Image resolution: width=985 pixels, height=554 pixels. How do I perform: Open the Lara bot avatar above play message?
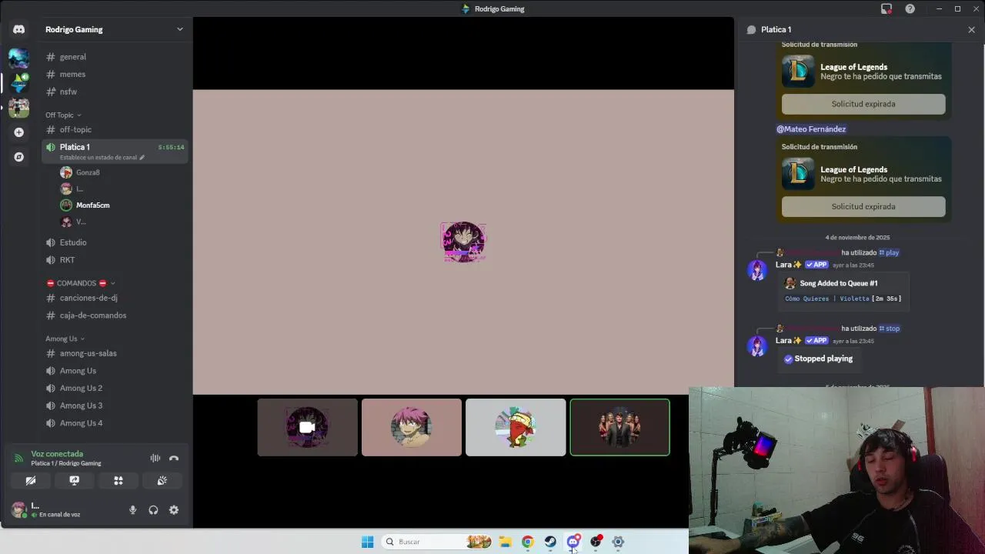(757, 270)
